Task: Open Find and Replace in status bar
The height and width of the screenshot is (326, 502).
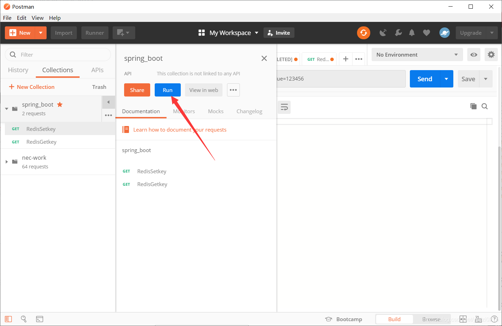Action: click(24, 319)
